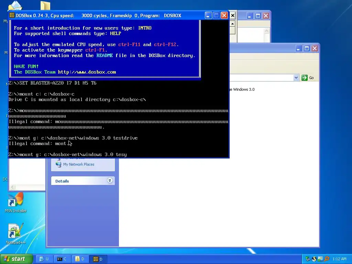Click the black-and-white swirl tray icon
The height and width of the screenshot is (264, 352).
click(x=314, y=259)
